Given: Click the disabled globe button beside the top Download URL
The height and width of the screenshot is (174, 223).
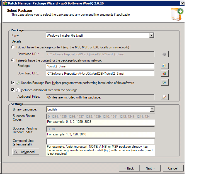Looking at the screenshot, I should click(x=164, y=54).
